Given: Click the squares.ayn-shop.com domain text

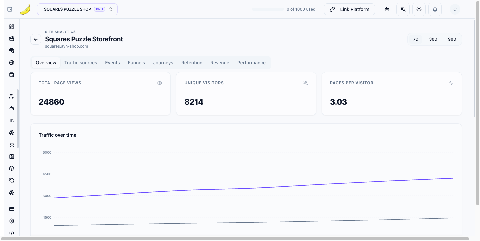Looking at the screenshot, I should 66,46.
